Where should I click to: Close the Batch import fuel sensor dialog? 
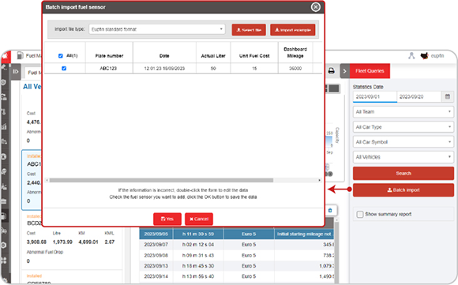[x=315, y=7]
